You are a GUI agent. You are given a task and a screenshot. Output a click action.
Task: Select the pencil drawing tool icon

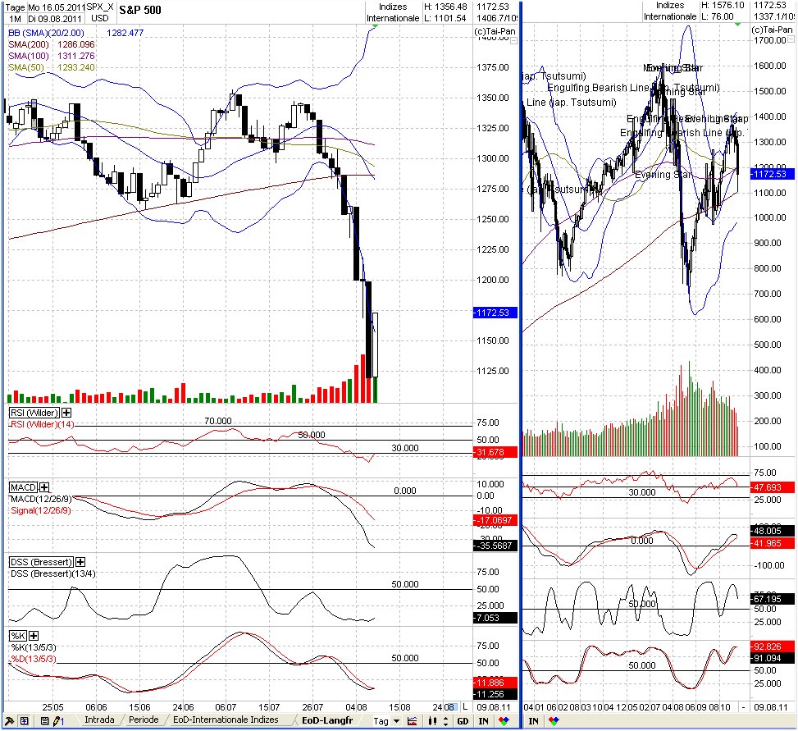pos(58,721)
